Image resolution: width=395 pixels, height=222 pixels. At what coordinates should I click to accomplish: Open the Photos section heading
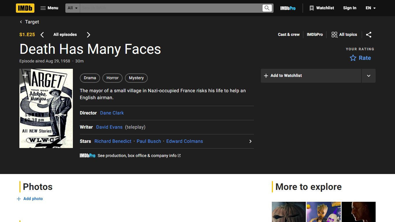click(x=38, y=187)
